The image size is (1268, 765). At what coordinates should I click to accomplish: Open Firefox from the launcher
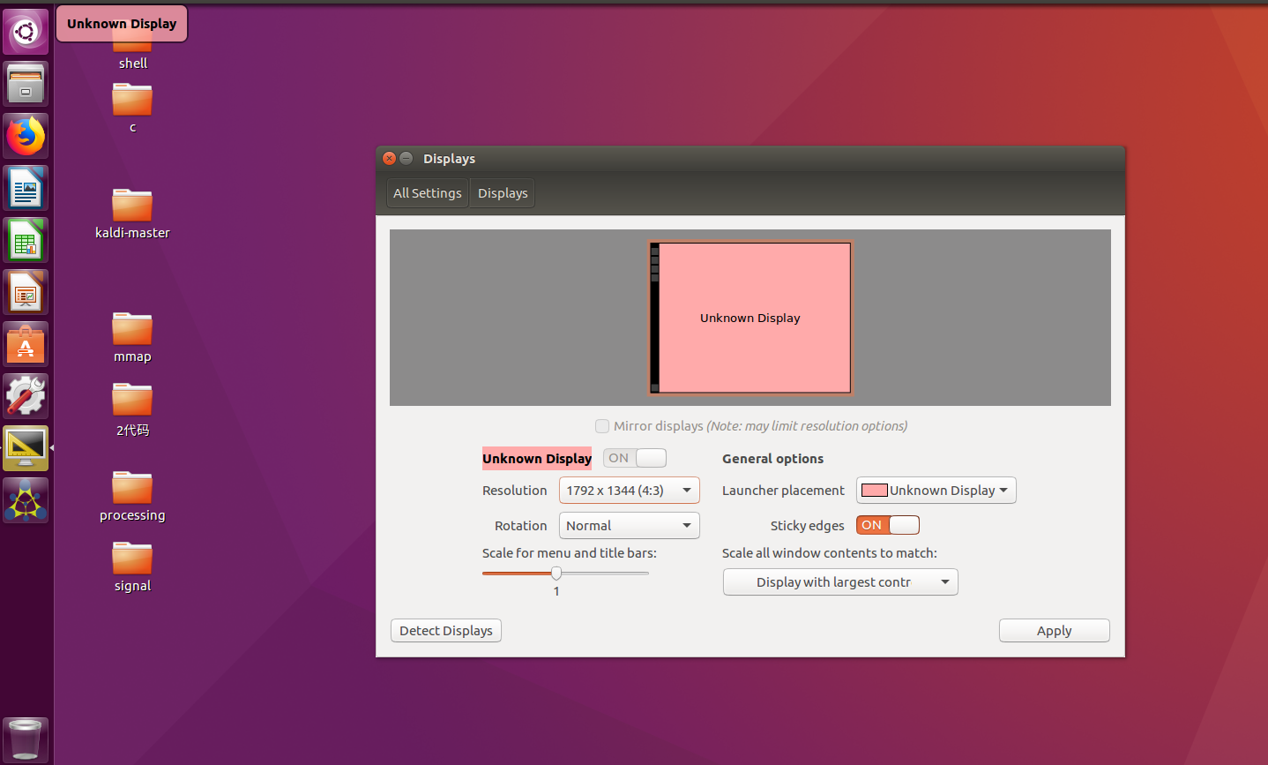(26, 135)
